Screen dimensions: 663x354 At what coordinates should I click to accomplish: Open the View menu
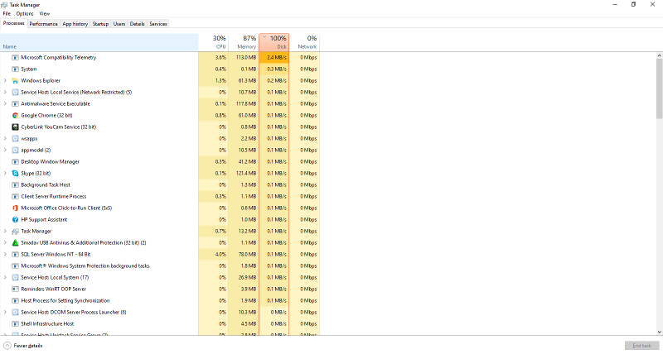[45, 13]
